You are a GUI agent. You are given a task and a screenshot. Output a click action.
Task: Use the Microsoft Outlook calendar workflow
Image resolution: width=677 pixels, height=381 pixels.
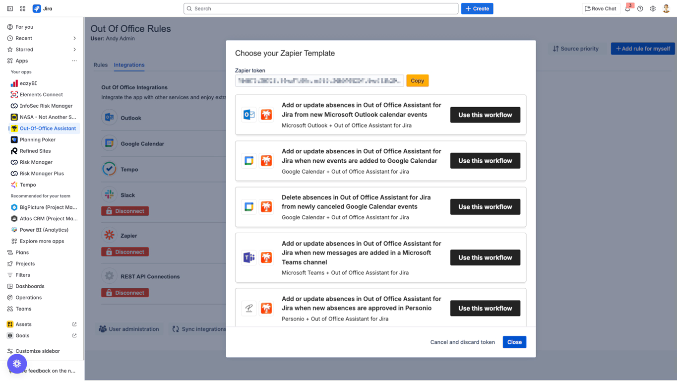pyautogui.click(x=485, y=115)
